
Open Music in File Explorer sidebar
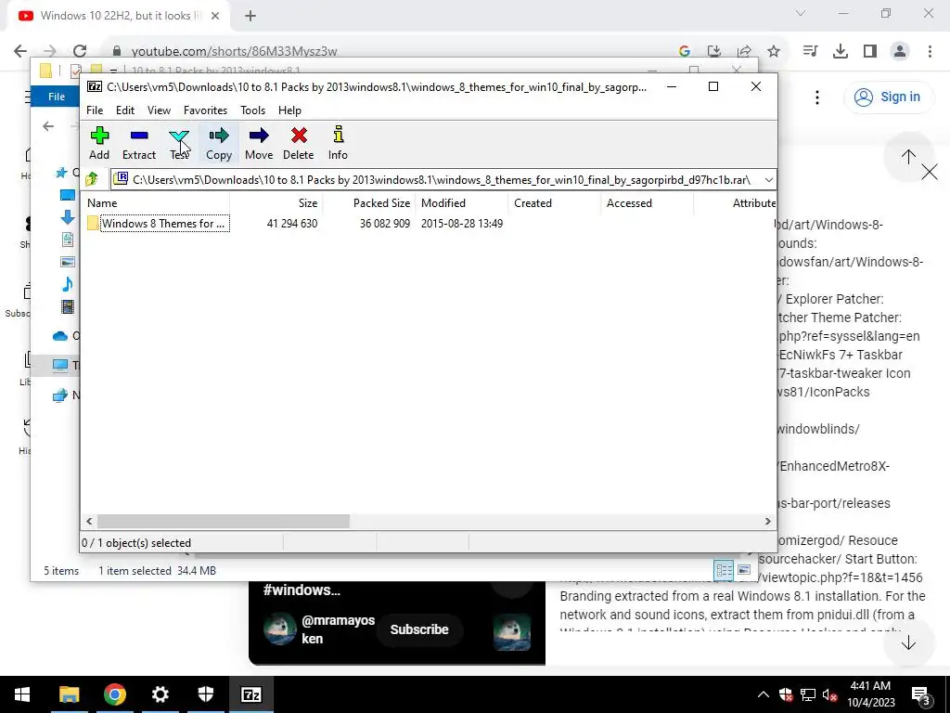tap(67, 284)
